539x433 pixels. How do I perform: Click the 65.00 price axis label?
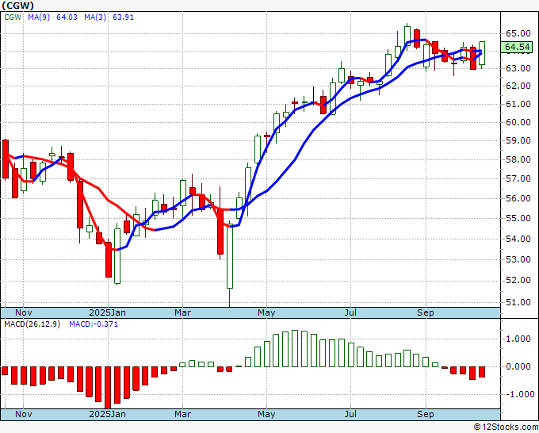click(x=518, y=34)
